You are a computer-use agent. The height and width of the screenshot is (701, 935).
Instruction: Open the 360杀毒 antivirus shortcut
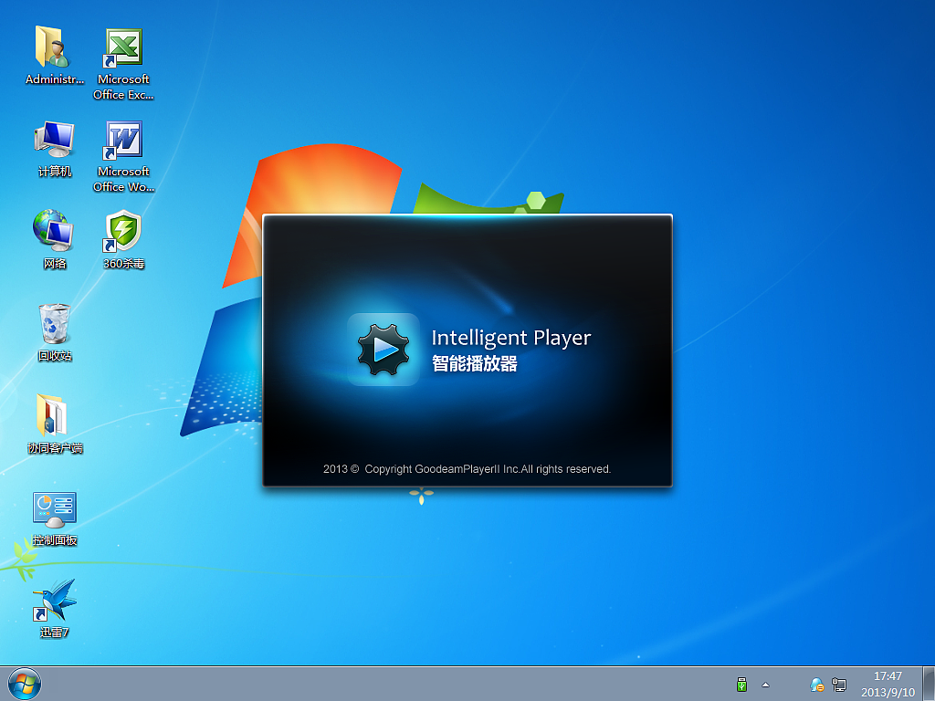click(x=123, y=238)
